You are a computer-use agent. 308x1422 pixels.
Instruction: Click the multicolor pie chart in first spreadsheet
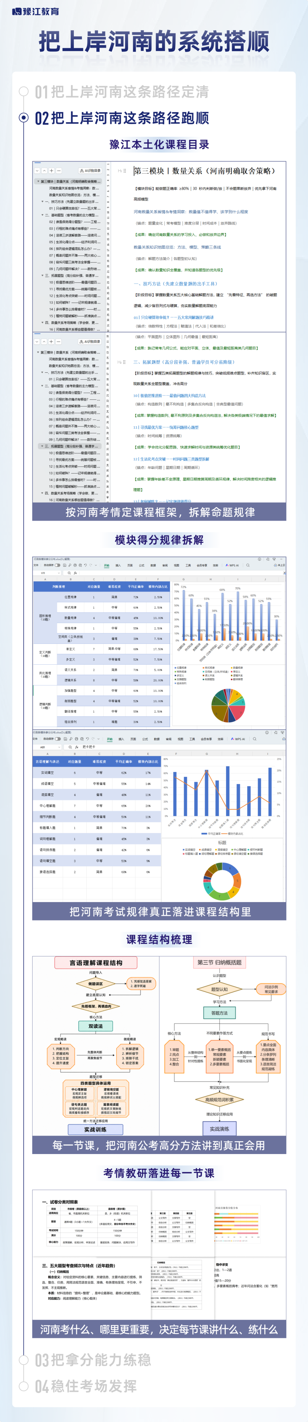click(228, 705)
